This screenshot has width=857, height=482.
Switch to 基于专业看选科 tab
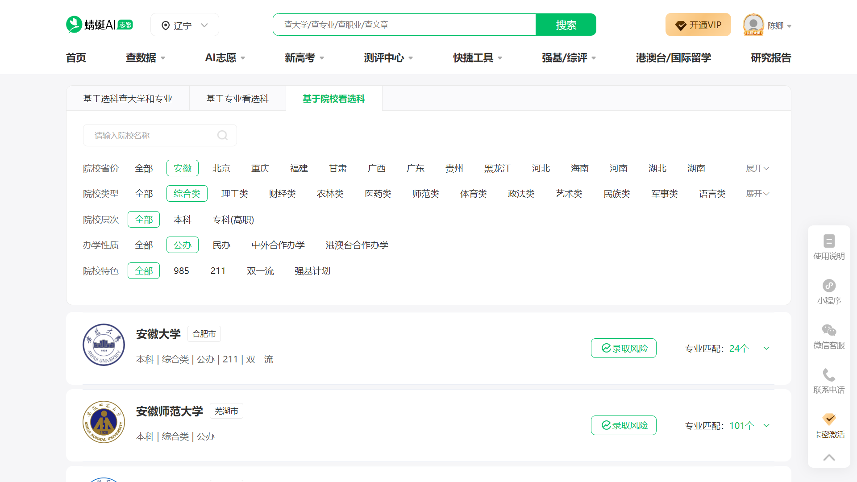(237, 98)
